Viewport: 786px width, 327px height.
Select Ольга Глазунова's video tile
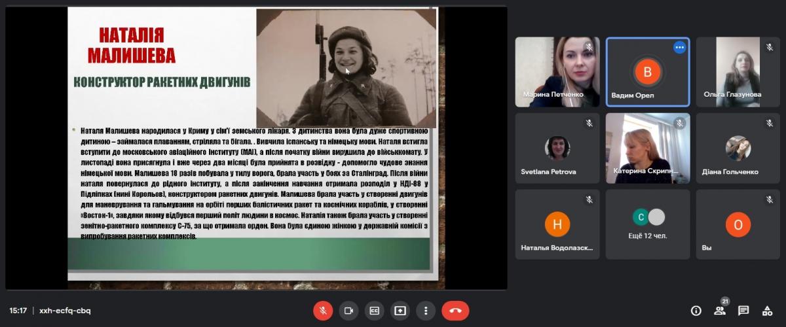coord(738,71)
